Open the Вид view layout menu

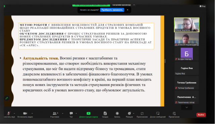pyautogui.click(x=203, y=6)
